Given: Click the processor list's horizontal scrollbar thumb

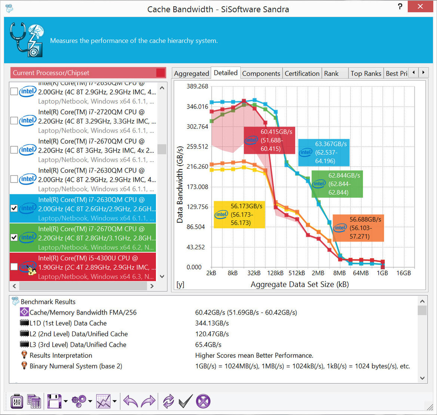Looking at the screenshot, I should (83, 286).
